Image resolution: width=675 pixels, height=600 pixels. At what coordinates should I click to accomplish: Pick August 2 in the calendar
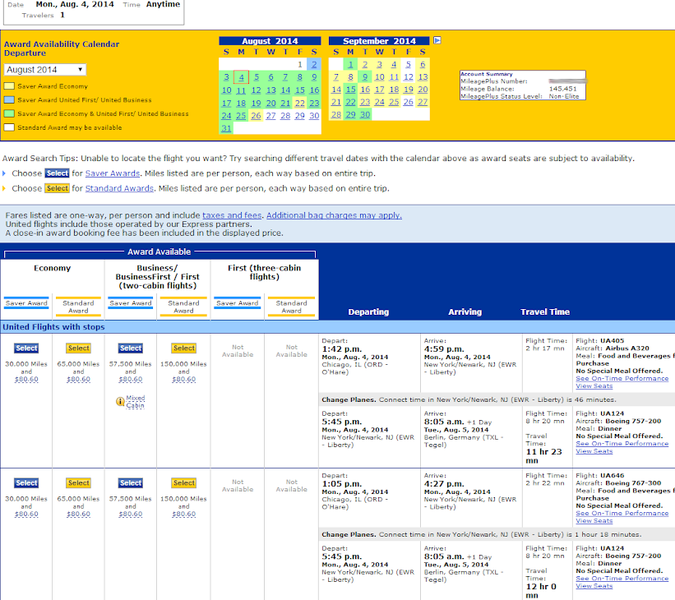tap(314, 65)
